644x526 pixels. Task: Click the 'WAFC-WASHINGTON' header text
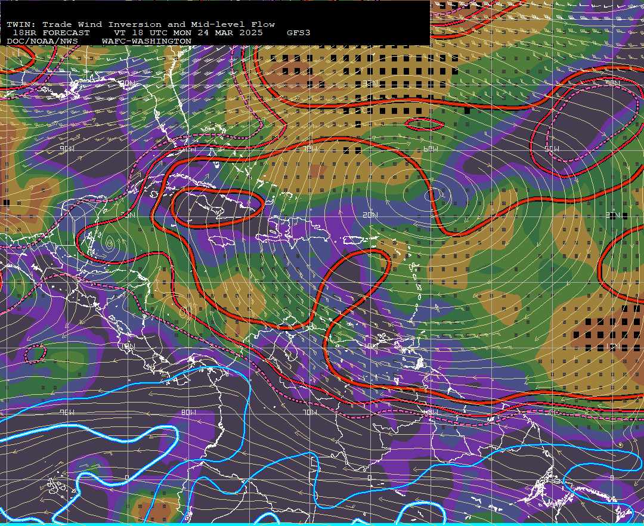[147, 42]
